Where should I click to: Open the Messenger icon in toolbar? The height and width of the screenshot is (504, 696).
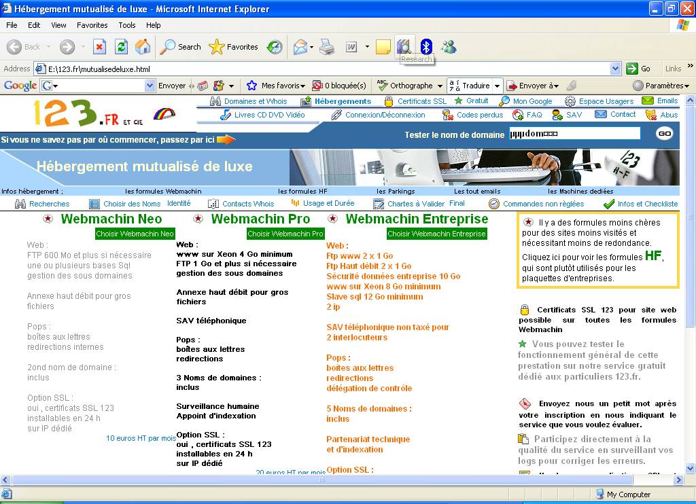point(449,47)
